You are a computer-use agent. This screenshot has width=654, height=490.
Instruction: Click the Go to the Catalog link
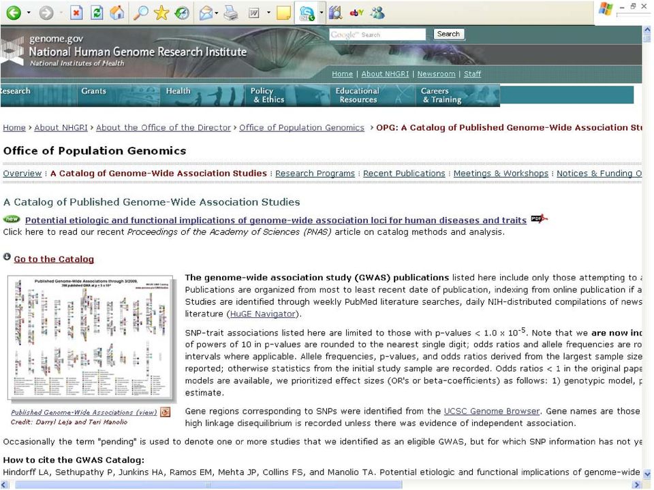coord(54,259)
